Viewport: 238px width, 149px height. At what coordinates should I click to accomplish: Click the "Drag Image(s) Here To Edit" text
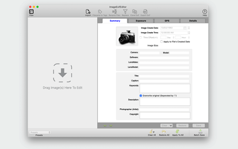(63, 88)
